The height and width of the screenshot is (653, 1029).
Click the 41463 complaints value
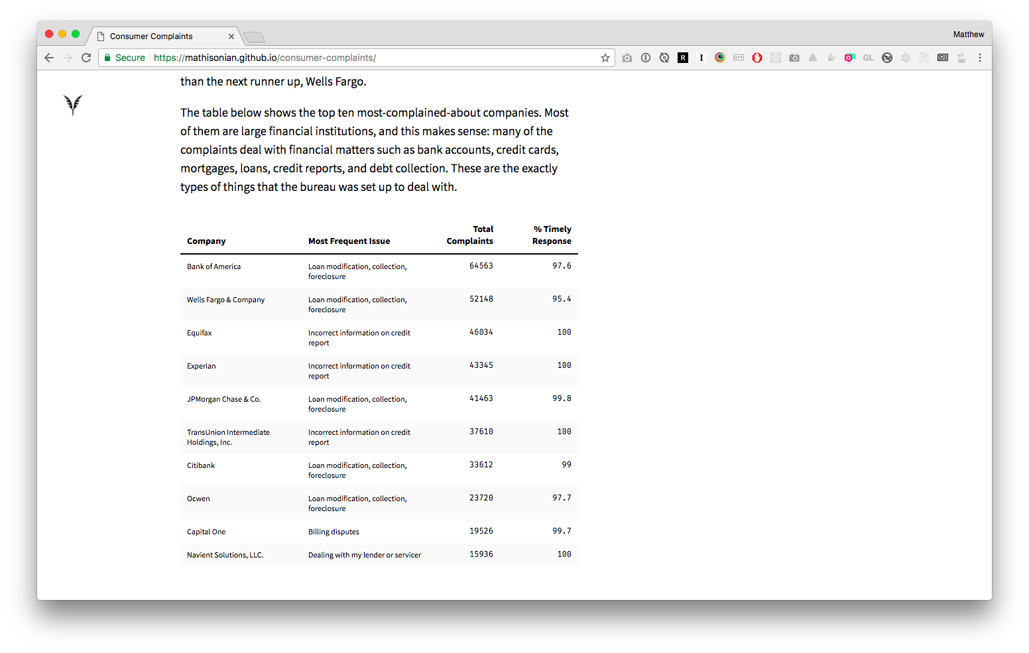(481, 398)
